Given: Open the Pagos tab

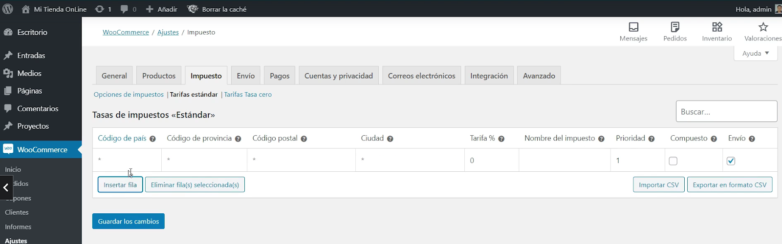Looking at the screenshot, I should tap(280, 76).
